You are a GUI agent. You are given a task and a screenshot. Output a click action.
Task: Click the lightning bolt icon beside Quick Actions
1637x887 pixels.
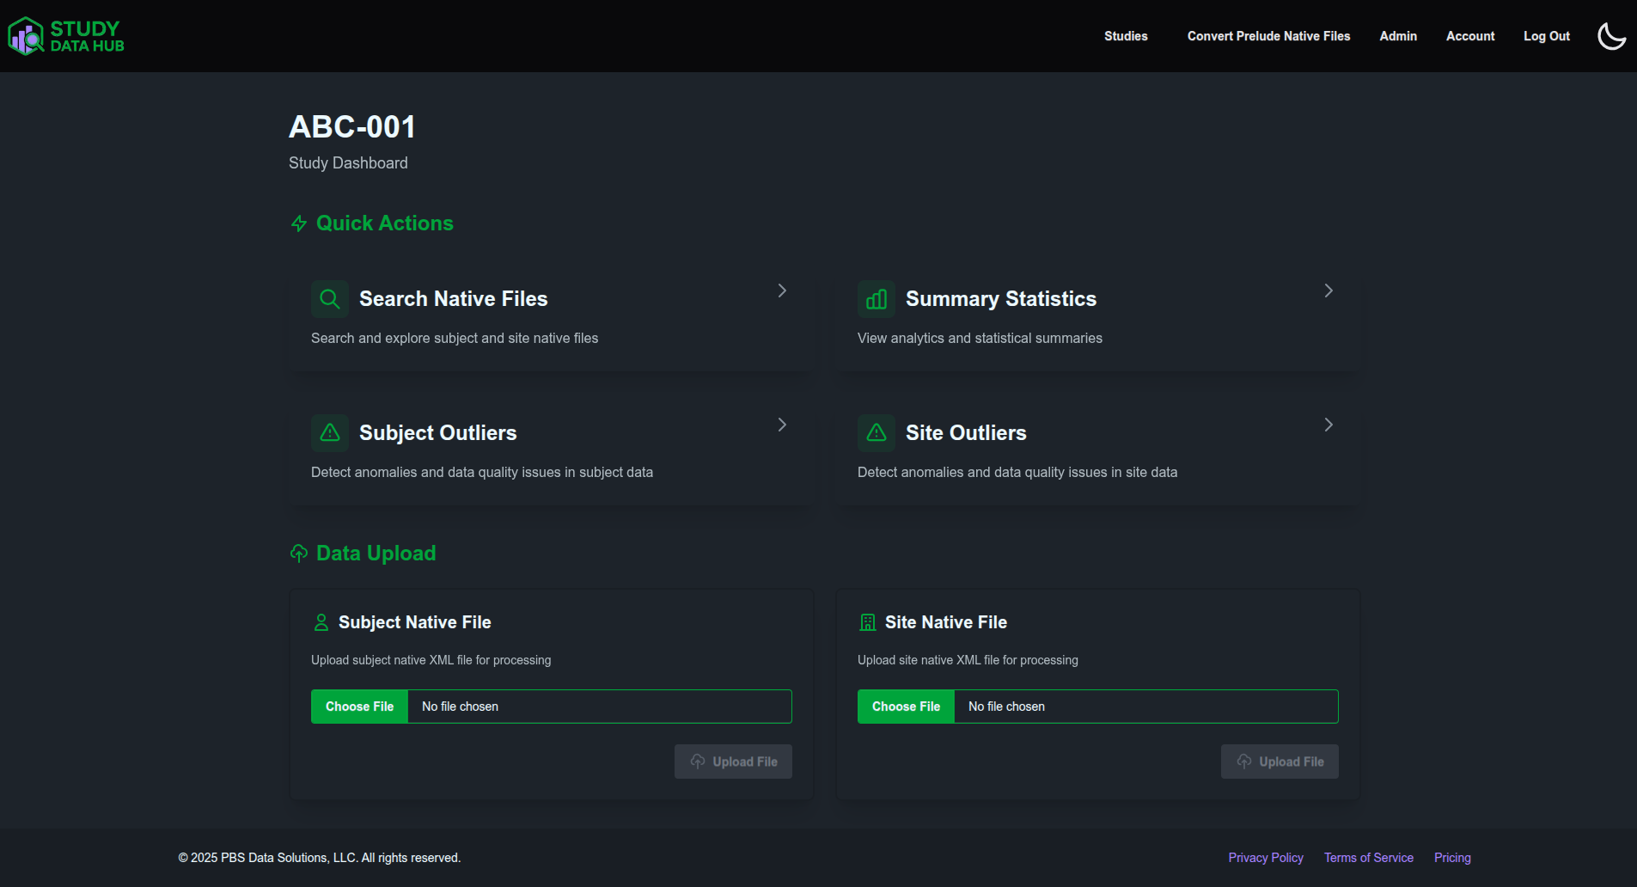298,223
